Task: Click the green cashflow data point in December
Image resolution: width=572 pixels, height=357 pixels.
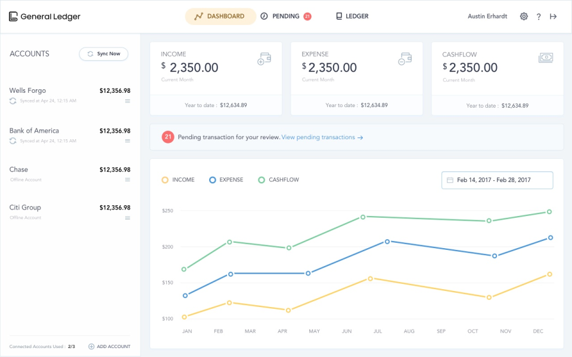Action: [549, 212]
